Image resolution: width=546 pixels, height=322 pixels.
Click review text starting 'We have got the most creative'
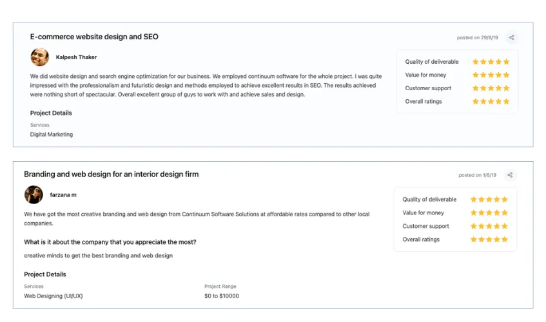(x=197, y=218)
